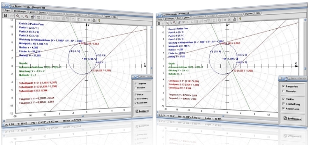This screenshot has height=145, width=309.
Task: Click first X delete icon, right window
Action: [x=225, y=20]
